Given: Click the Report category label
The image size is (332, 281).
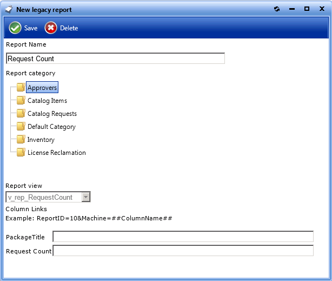Looking at the screenshot, I should tap(31, 73).
